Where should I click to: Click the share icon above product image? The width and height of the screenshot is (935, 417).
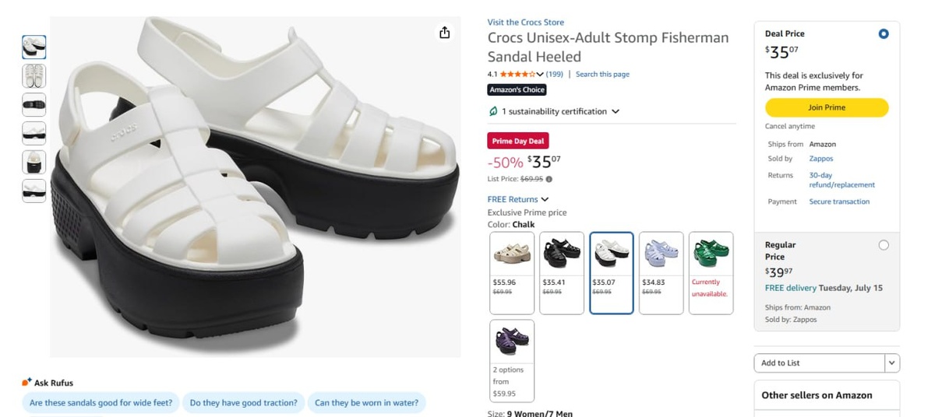pos(444,32)
